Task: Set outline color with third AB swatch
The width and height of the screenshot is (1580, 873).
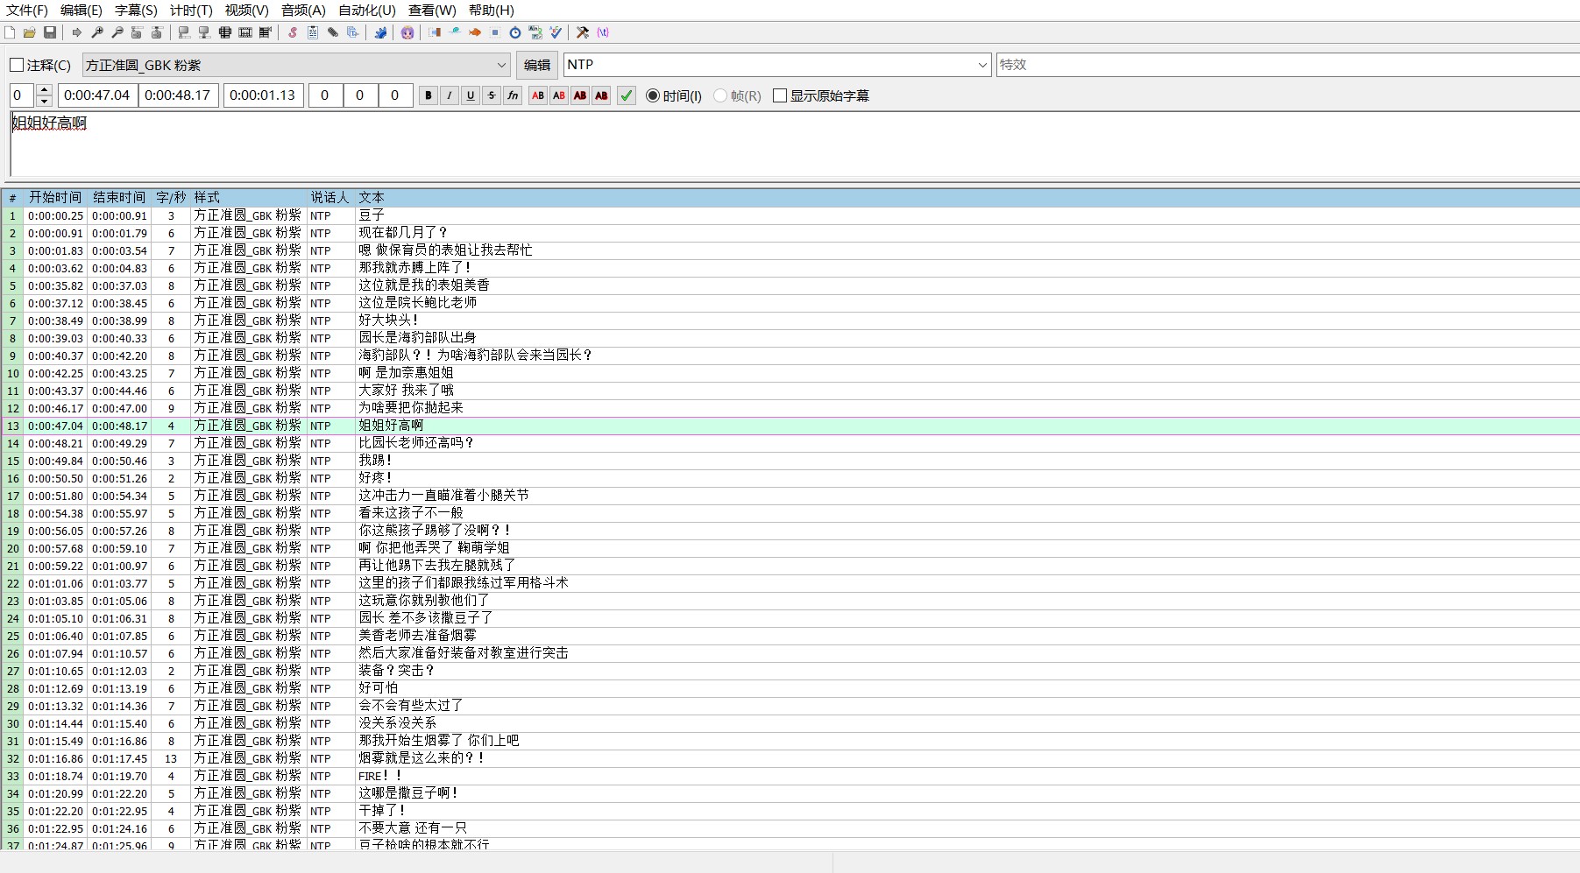Action: point(580,95)
